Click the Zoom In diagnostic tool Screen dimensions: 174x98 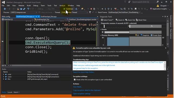[120, 20]
